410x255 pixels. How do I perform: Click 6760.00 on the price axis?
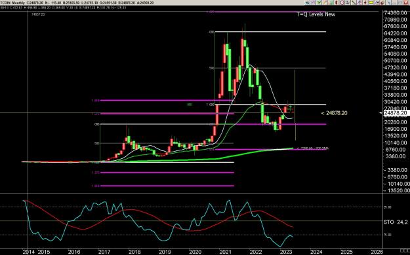click(x=396, y=149)
